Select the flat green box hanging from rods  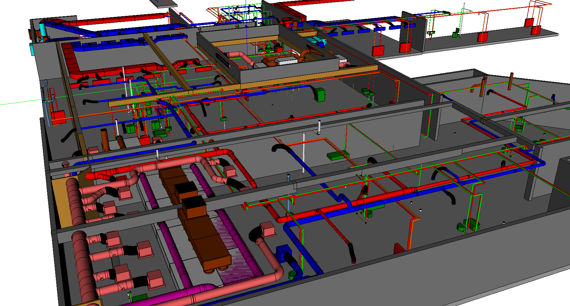click(x=338, y=155)
